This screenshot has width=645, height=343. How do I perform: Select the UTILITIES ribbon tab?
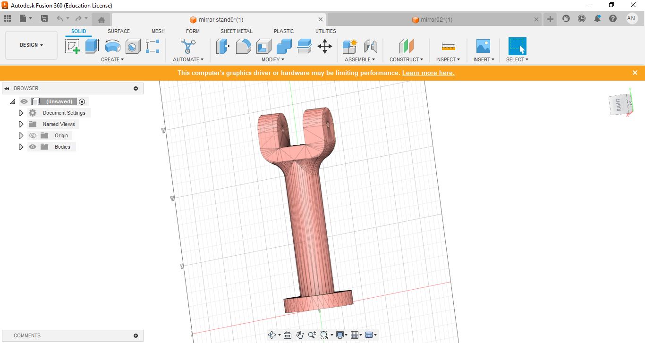click(x=326, y=31)
